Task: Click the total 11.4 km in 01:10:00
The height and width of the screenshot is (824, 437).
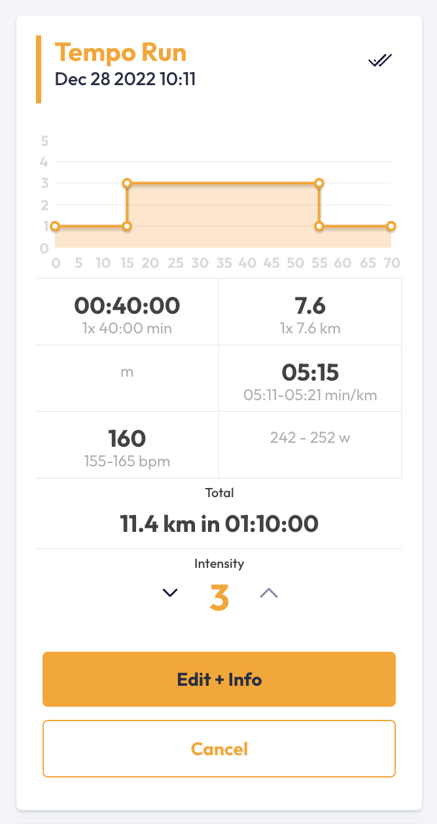Action: pos(219,523)
